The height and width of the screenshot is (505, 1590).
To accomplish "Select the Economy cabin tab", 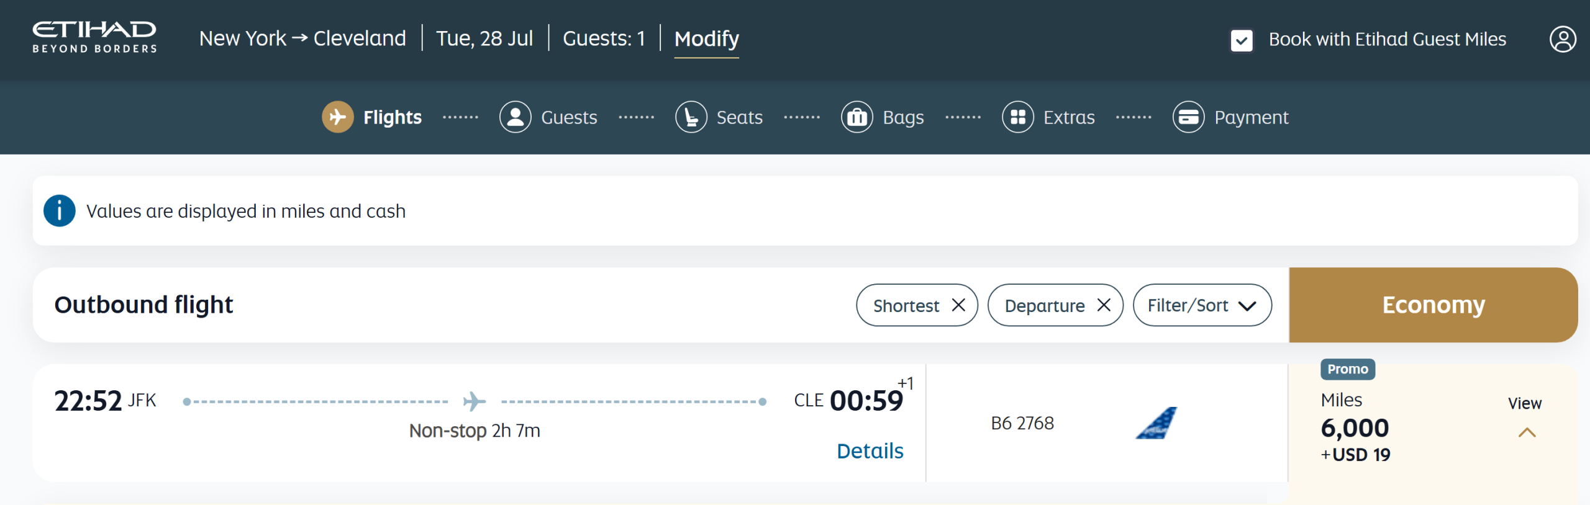I will click(1433, 305).
